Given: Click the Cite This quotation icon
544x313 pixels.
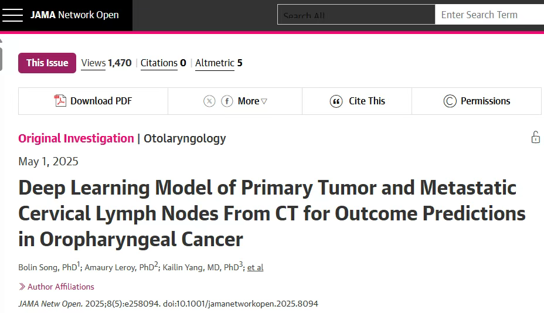Looking at the screenshot, I should [336, 101].
